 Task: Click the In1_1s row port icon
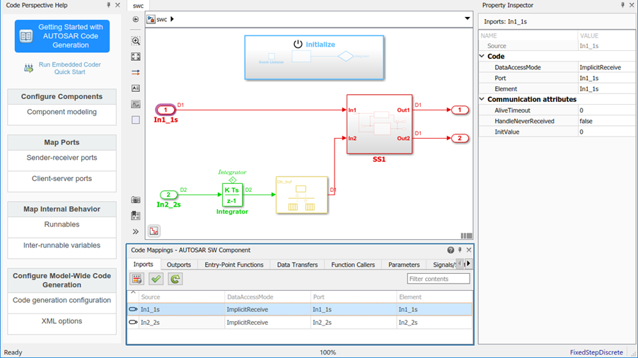coord(133,309)
